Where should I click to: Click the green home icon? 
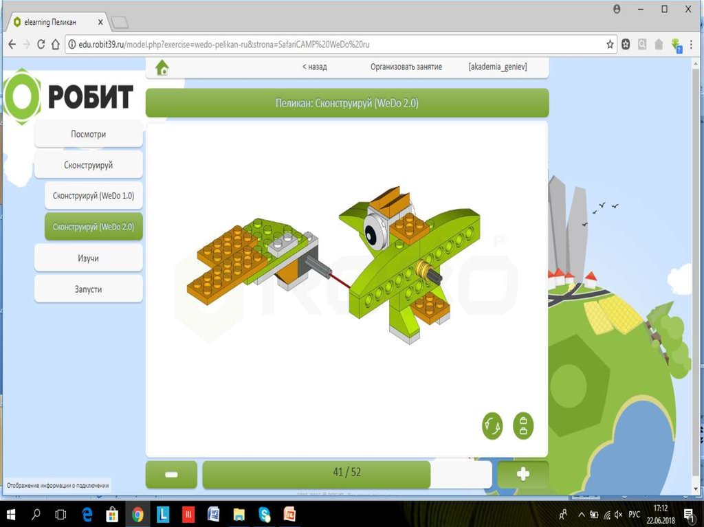tap(162, 68)
